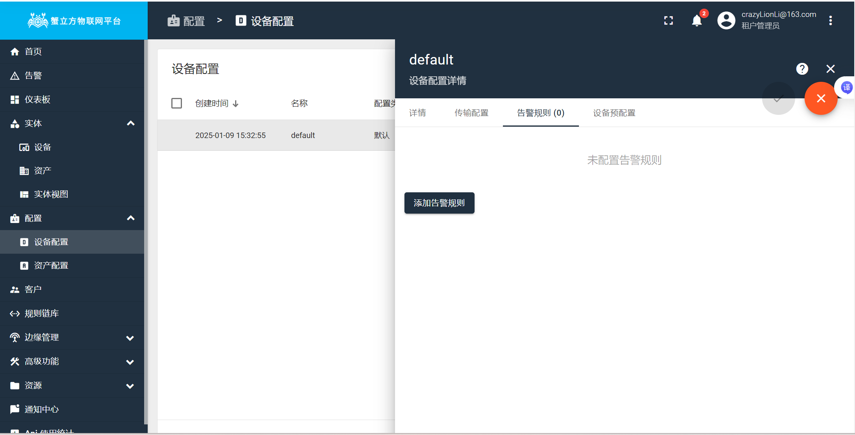Click the 实体 shapes icon
Image resolution: width=855 pixels, height=435 pixels.
tap(15, 123)
